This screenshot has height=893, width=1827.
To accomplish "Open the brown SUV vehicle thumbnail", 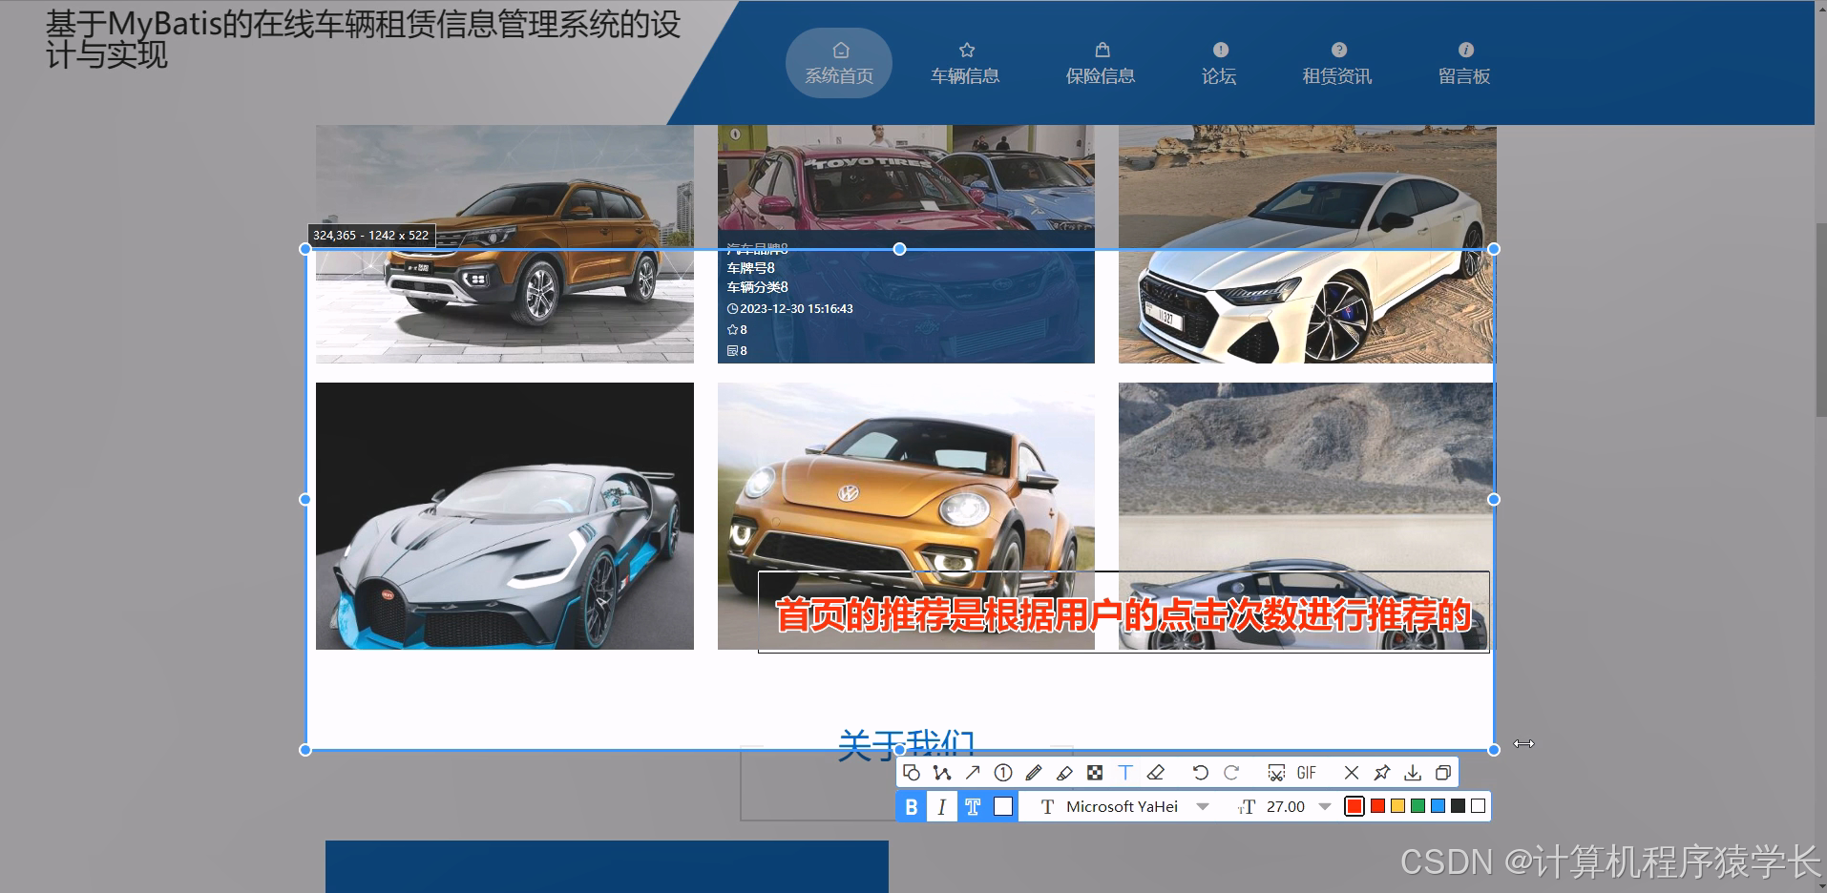I will 505,244.
